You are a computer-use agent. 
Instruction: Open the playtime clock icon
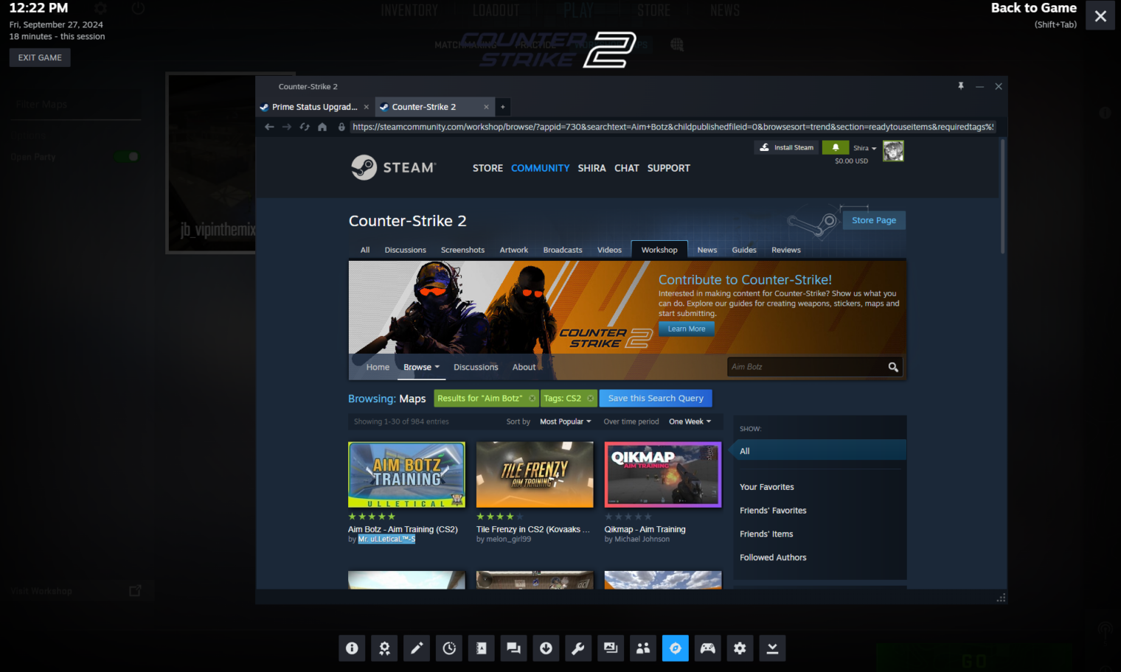pos(449,648)
